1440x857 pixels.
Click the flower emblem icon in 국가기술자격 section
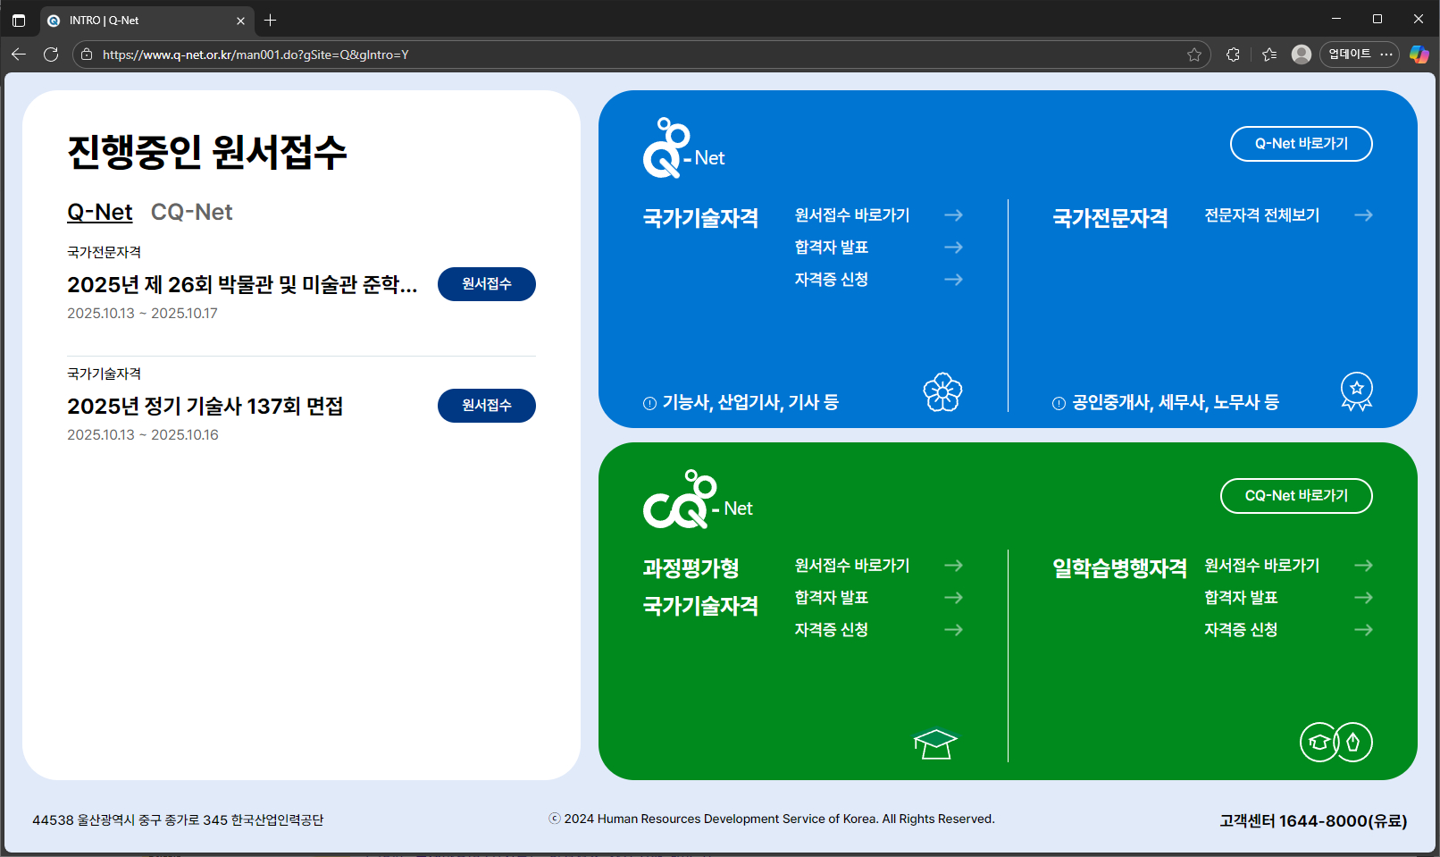942,391
